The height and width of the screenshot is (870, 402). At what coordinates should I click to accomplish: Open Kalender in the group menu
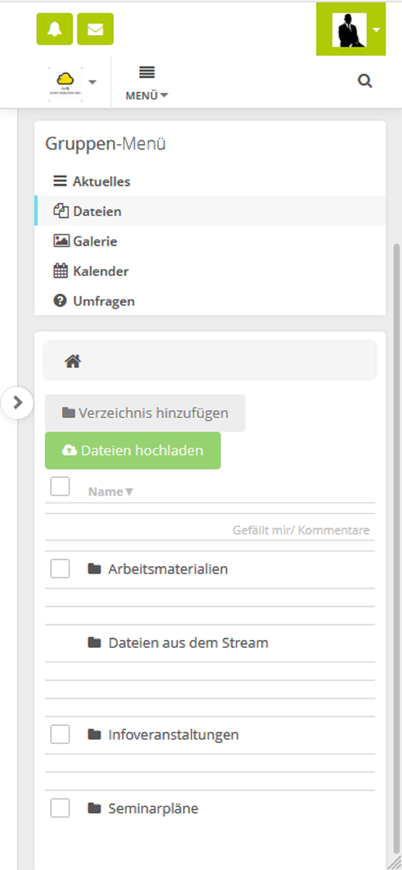210,271
